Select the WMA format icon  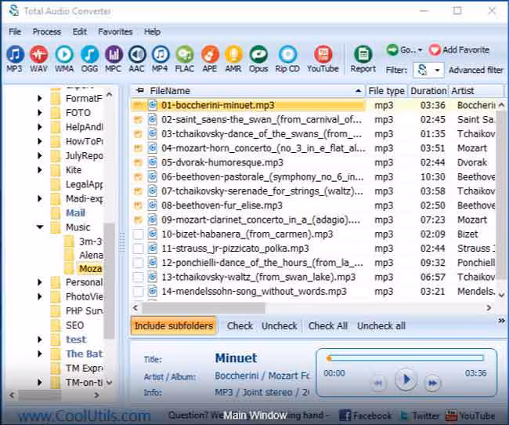[64, 54]
